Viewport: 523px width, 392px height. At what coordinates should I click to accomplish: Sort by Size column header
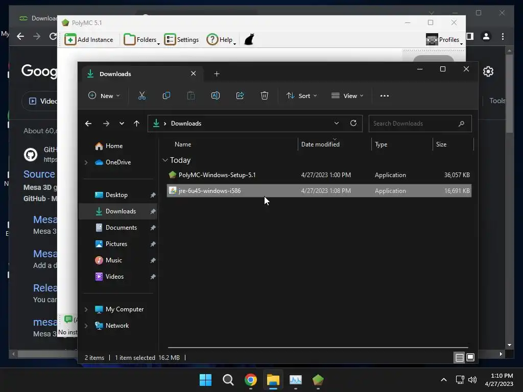(x=441, y=144)
